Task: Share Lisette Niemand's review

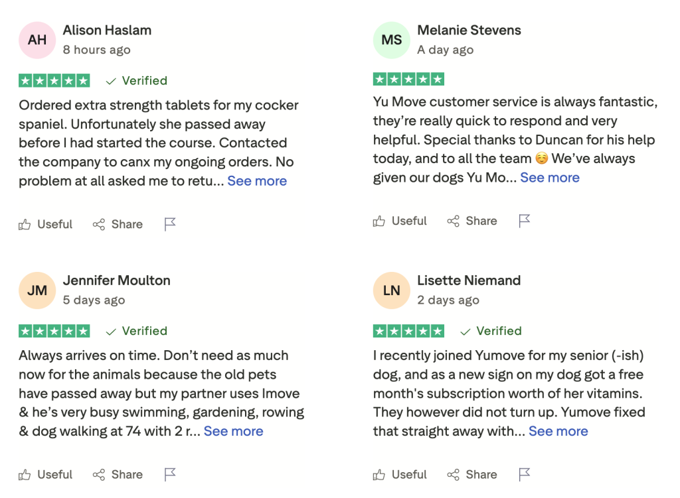Action: click(472, 474)
